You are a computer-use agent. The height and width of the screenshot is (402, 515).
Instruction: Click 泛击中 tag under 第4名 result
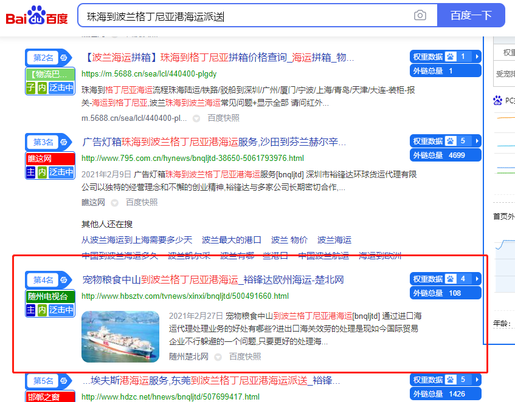61,310
